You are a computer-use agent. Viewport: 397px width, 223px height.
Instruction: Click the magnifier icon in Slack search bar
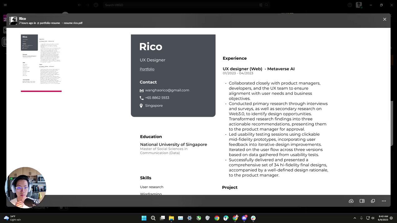[266, 5]
